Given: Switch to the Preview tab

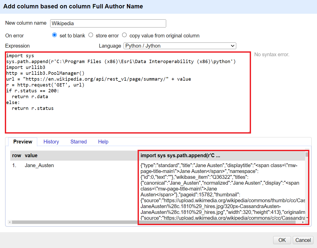Looking at the screenshot, I should tap(23, 142).
